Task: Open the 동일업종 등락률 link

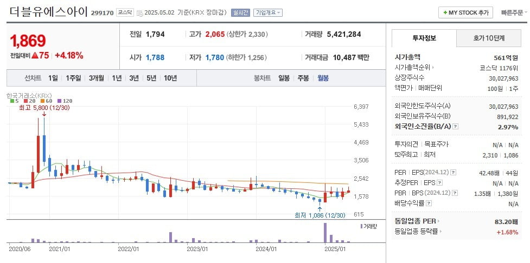Action: coord(418,232)
